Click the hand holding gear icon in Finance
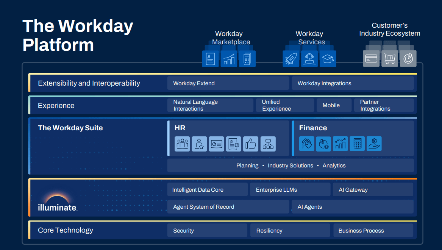Viewport: 442px width, 250px height. point(374,144)
